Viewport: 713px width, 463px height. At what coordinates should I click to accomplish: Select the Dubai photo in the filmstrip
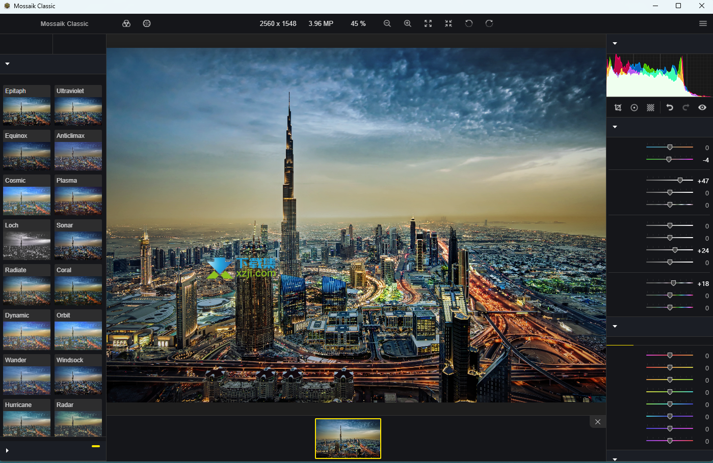(x=348, y=439)
